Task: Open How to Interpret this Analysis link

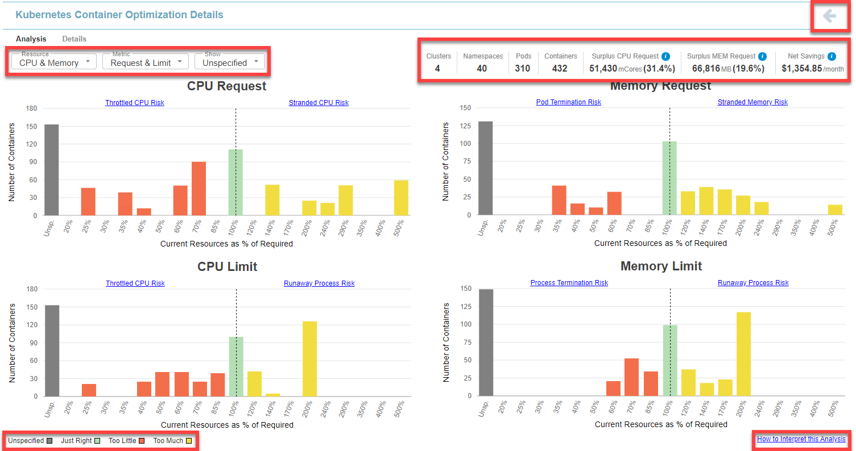Action: [x=801, y=439]
